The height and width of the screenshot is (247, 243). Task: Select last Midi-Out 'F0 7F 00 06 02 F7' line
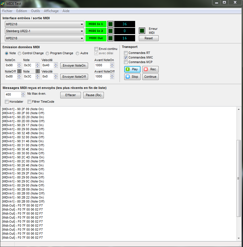point(22,238)
